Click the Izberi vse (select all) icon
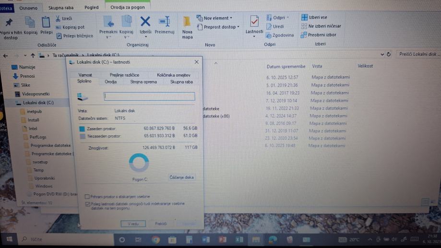The image size is (441, 248). [x=304, y=17]
